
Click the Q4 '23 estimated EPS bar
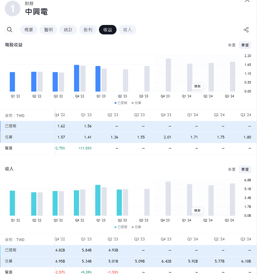(x=168, y=75)
